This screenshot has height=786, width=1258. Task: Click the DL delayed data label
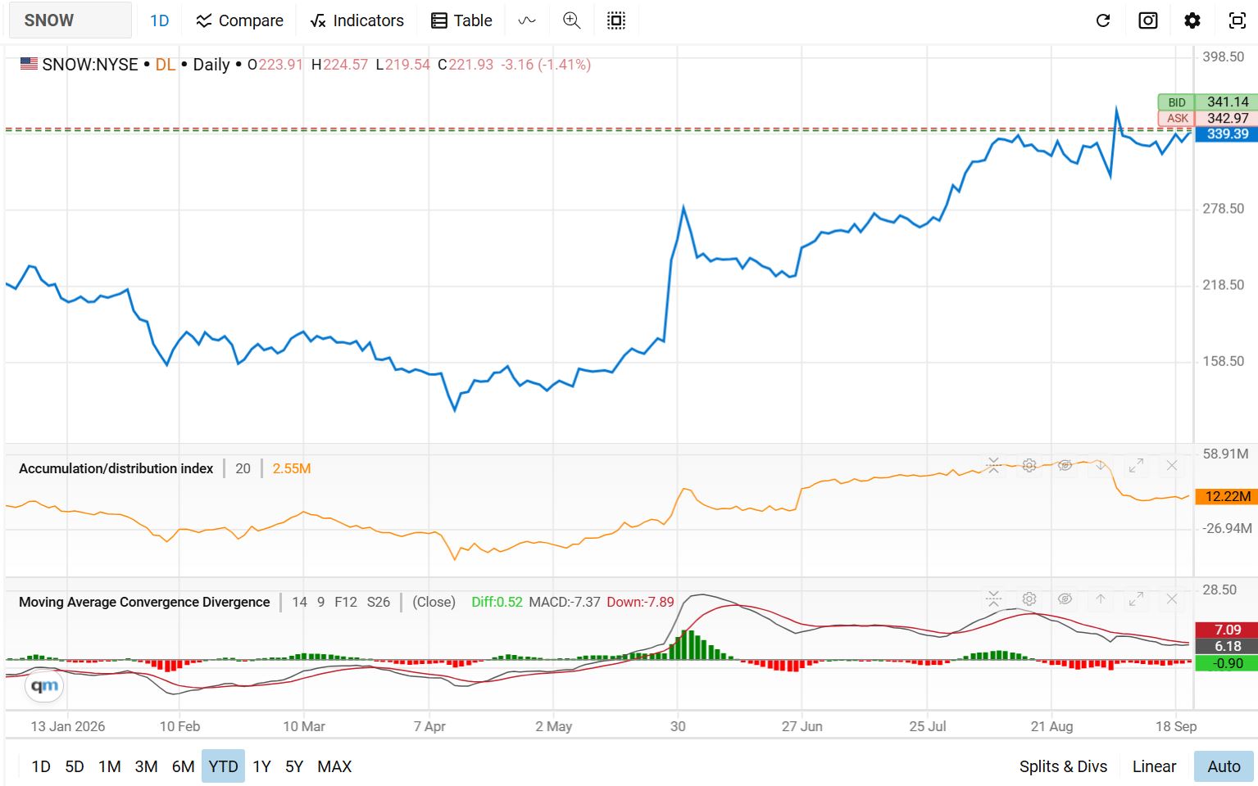[x=166, y=65]
